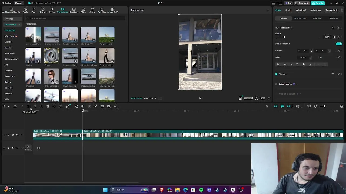Switch to the Animación tab
346x194 pixels.
tap(315, 10)
